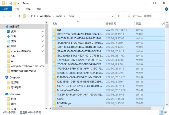
Task: Click the horizontal scrollbar of file list
Action: (101, 108)
